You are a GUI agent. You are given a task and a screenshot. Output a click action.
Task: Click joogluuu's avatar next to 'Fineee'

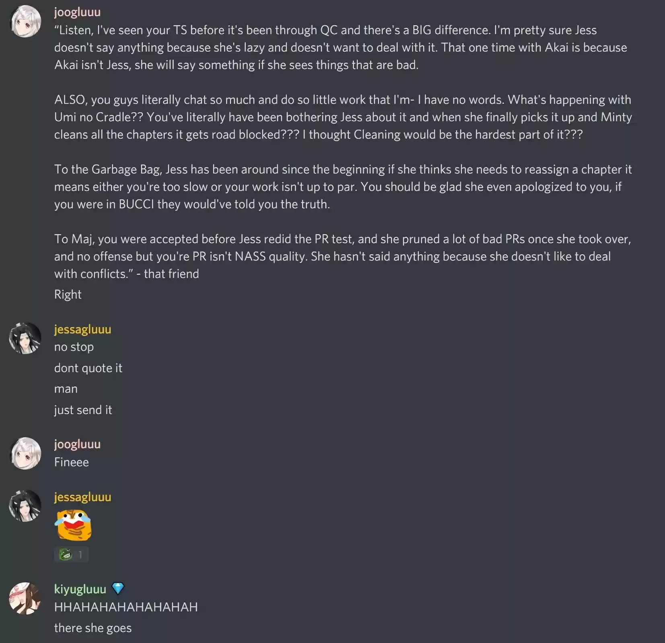click(25, 453)
